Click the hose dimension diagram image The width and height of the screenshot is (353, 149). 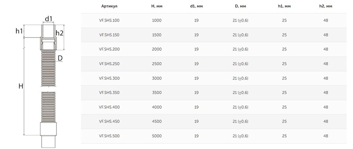click(40, 82)
